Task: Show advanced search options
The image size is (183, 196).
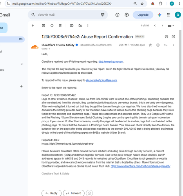Action: pyautogui.click(x=103, y=15)
